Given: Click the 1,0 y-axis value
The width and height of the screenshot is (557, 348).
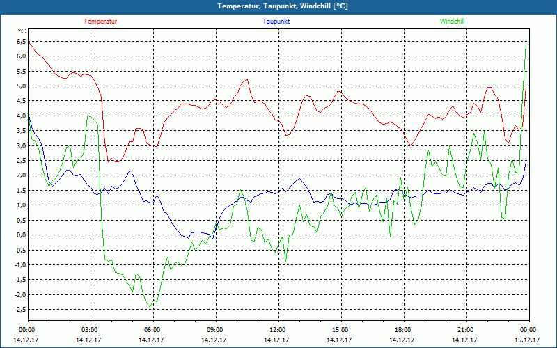Looking at the screenshot, I should click(22, 205).
